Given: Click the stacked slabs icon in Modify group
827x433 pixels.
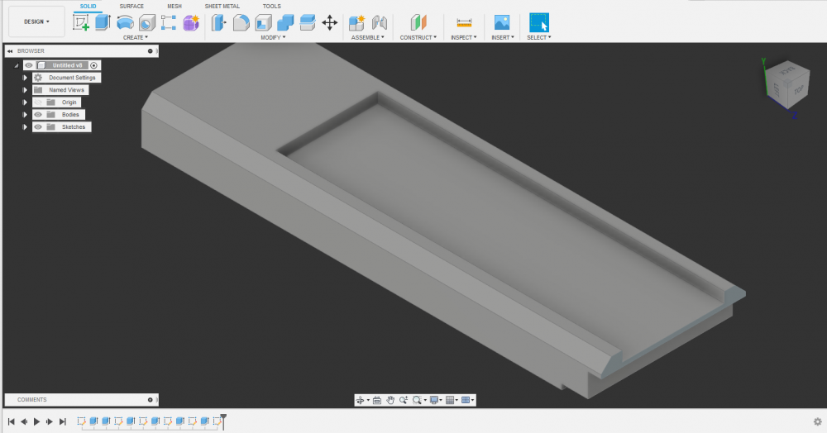Looking at the screenshot, I should [x=308, y=22].
